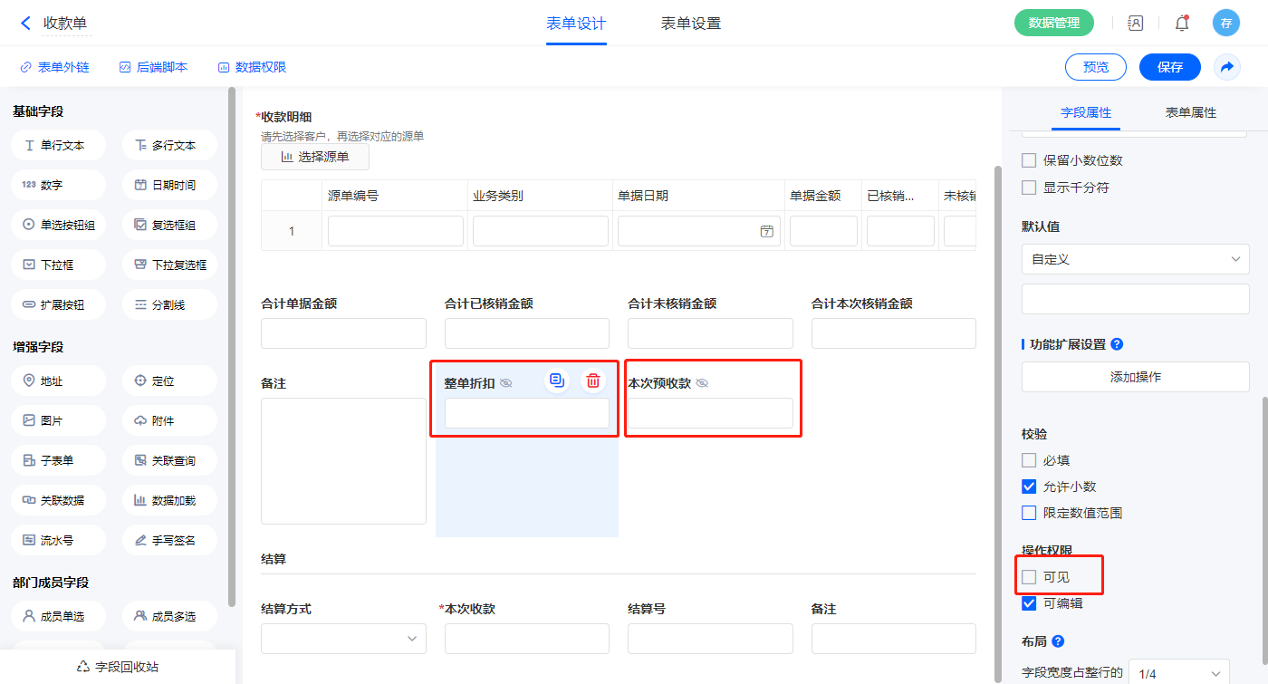This screenshot has width=1268, height=684.
Task: Click the user avatar in top right
Action: [x=1225, y=24]
